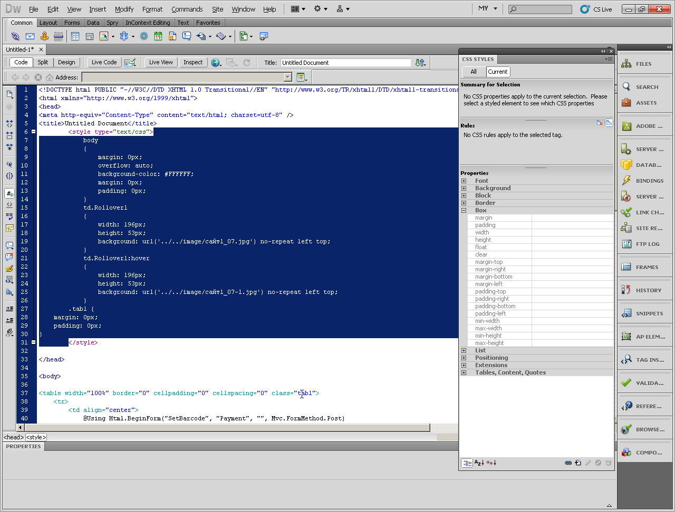Insert a Div Tag

tap(90, 36)
